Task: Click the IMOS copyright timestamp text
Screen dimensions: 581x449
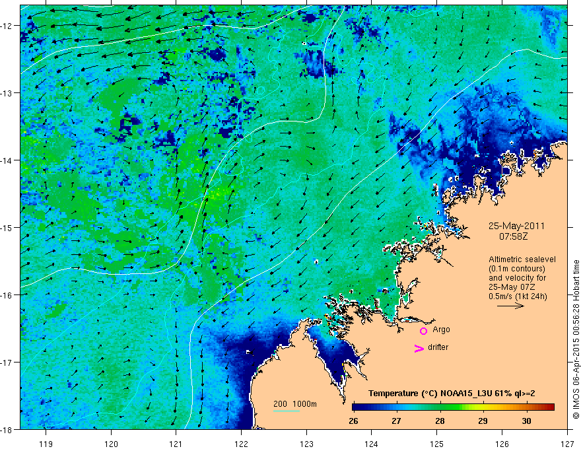Action: point(576,339)
